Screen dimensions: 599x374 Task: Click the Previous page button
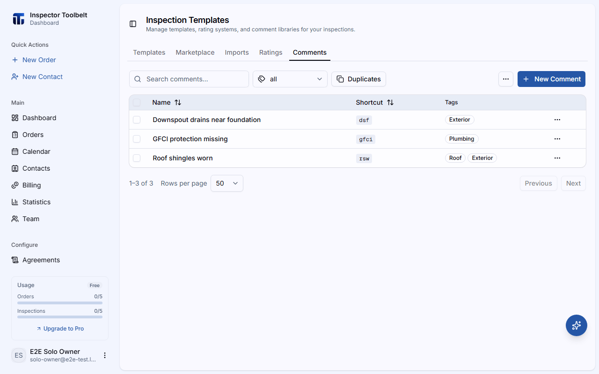(539, 183)
